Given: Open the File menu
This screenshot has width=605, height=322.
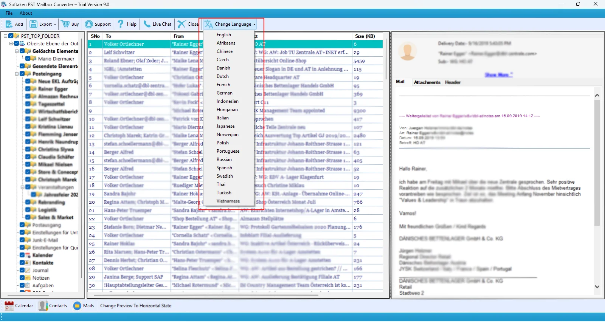Looking at the screenshot, I should point(9,13).
